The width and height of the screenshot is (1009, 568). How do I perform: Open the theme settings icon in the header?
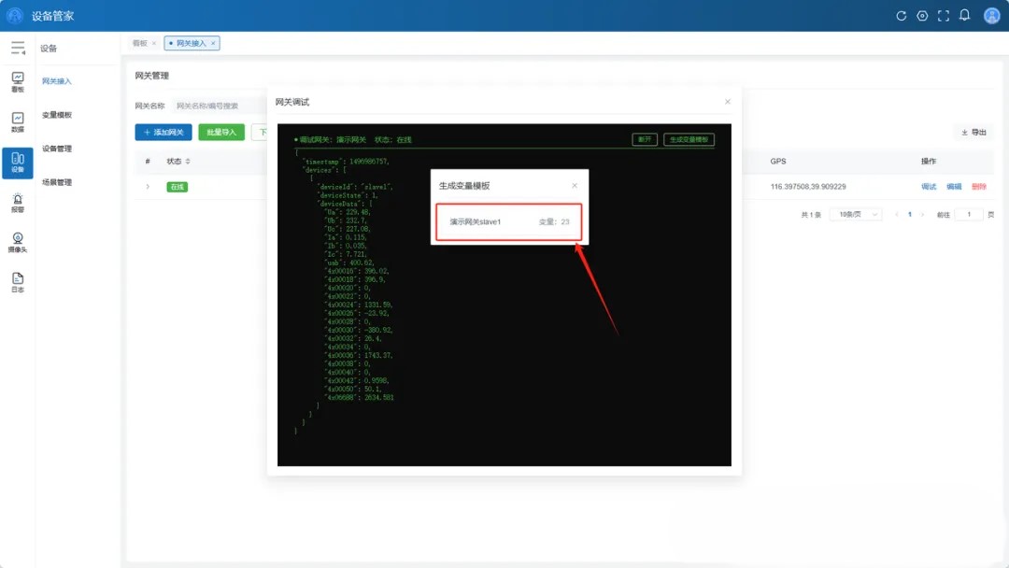[922, 16]
